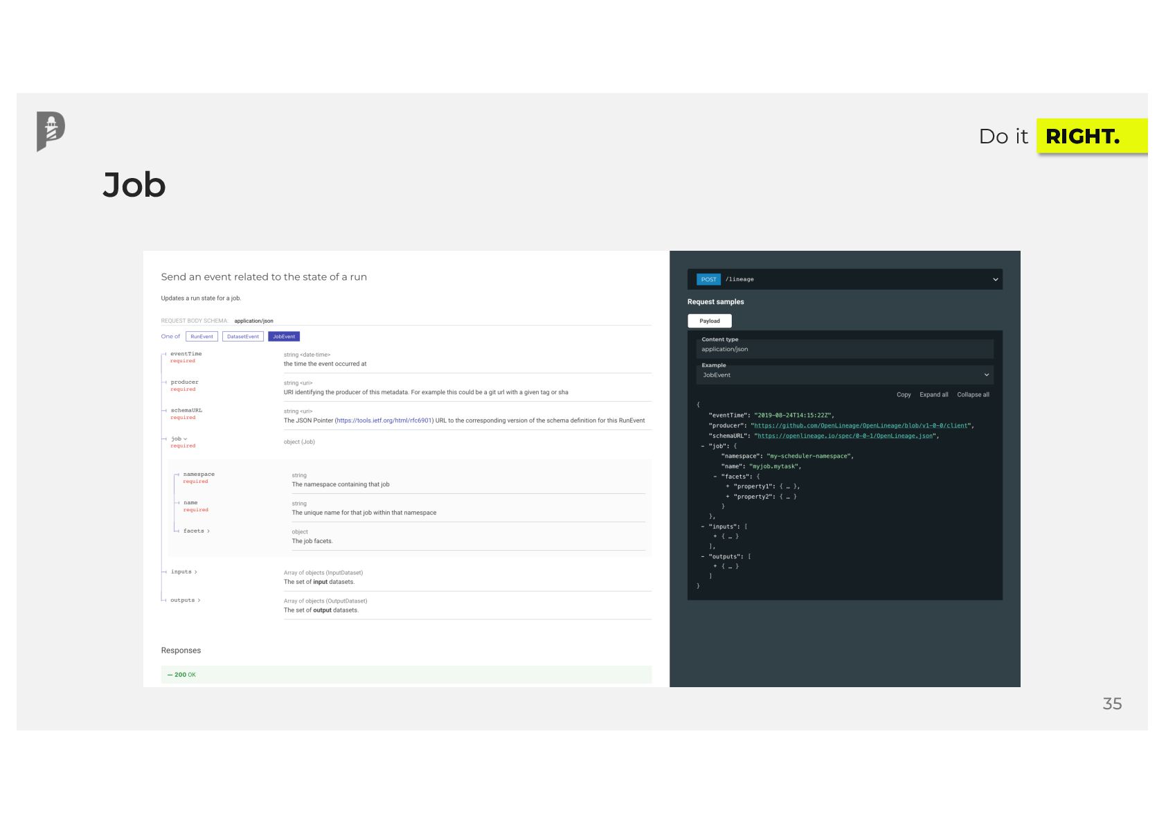Click the Responses heading
This screenshot has height=825, width=1166.
pyautogui.click(x=181, y=650)
